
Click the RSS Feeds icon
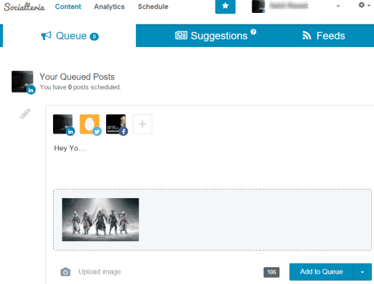[x=307, y=35]
